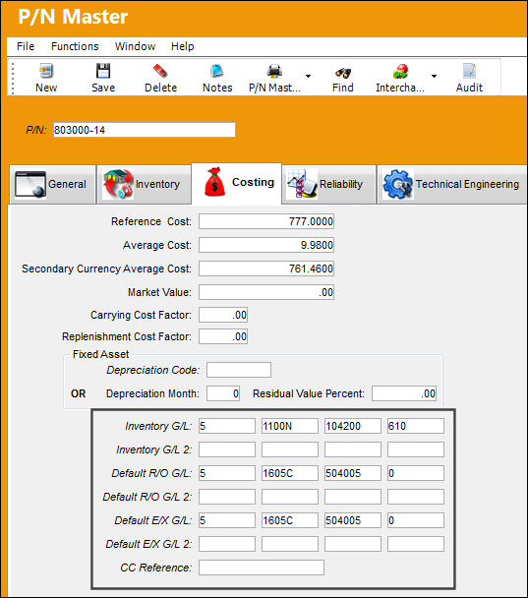This screenshot has width=528, height=598.
Task: Select the Costing tab label
Action: 253,182
